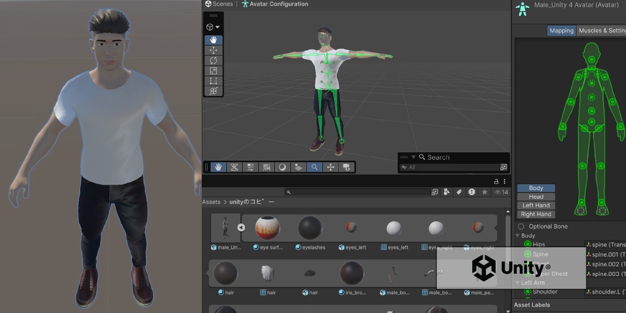
Task: Click the 'spine.003' transform field
Action: (605, 274)
